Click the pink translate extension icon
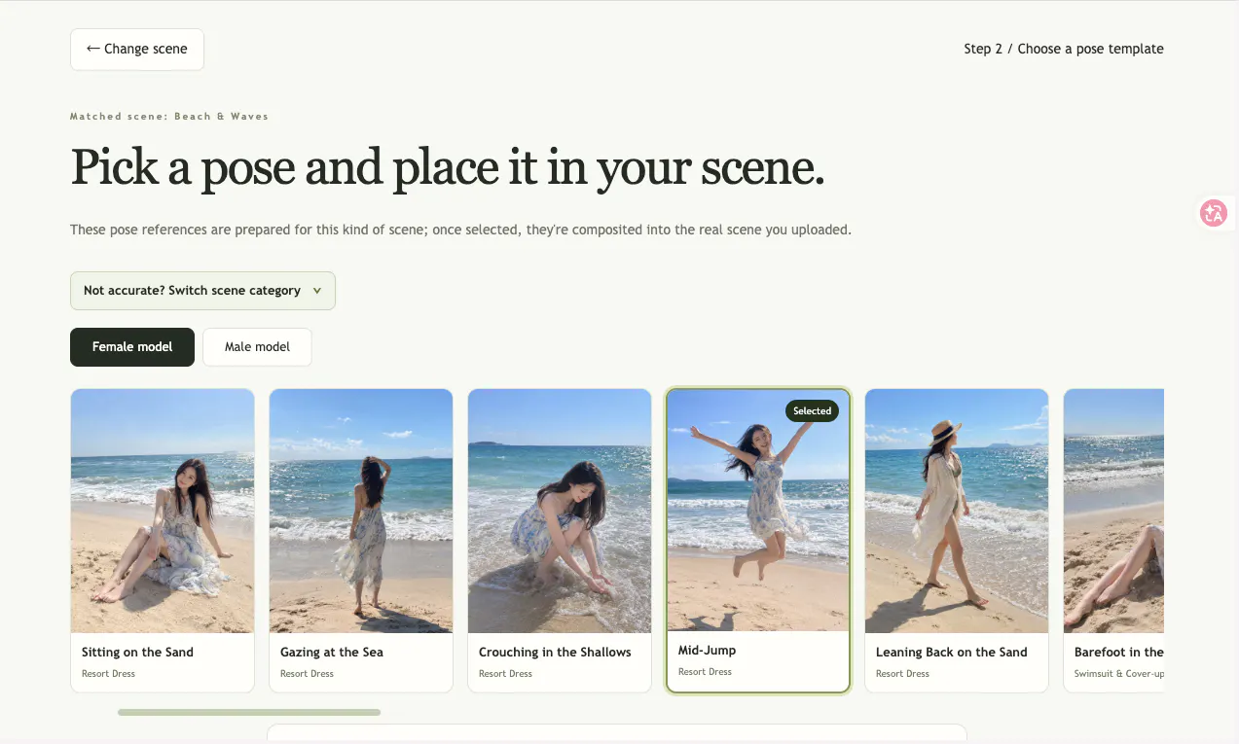The image size is (1239, 744). pyautogui.click(x=1214, y=213)
